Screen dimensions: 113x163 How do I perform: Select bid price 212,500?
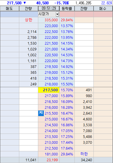[51, 148]
